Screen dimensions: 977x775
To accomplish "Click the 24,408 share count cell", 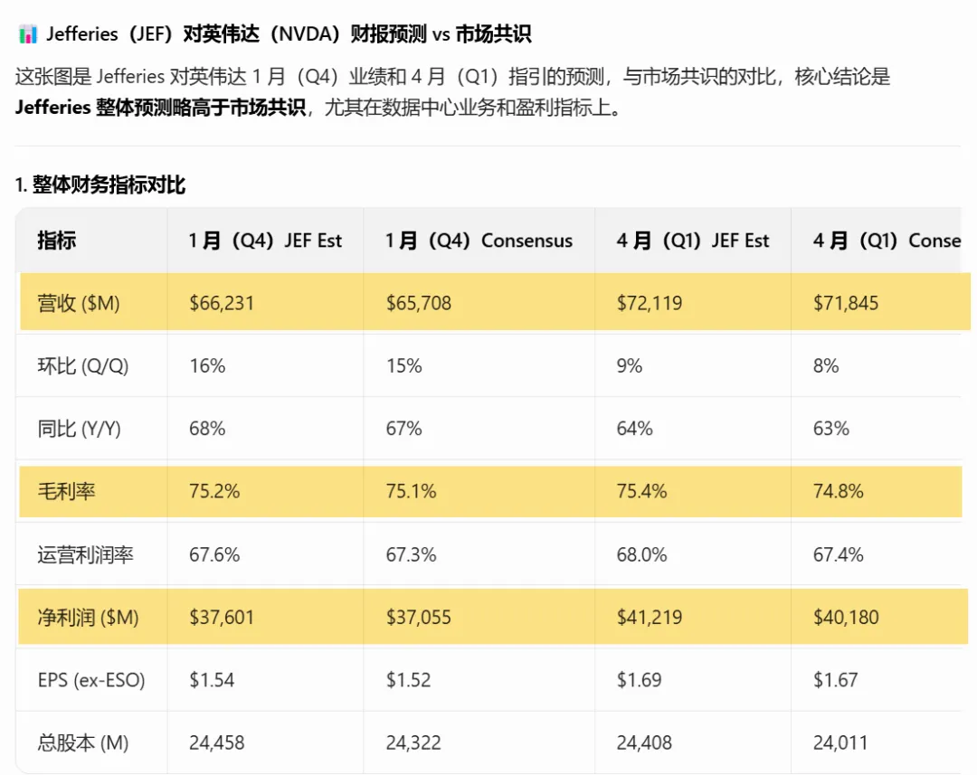I will pyautogui.click(x=644, y=742).
